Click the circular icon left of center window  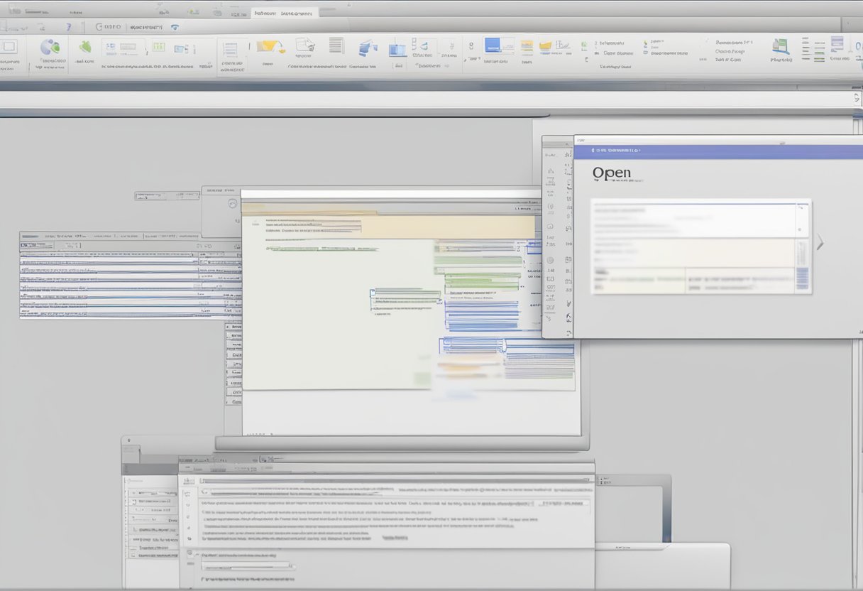(x=232, y=204)
